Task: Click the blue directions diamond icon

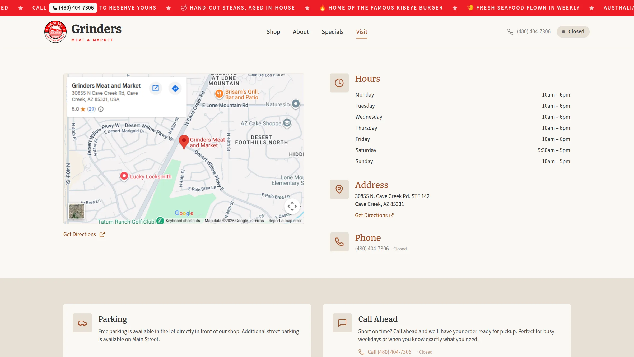Action: pyautogui.click(x=175, y=88)
